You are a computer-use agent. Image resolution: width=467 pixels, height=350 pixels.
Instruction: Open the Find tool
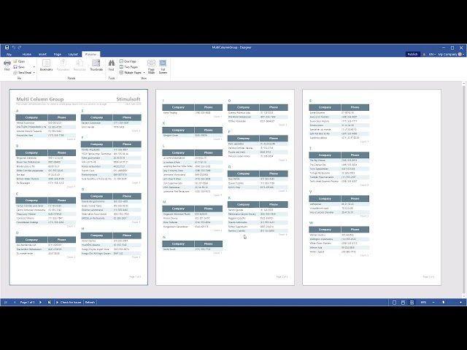[112, 65]
